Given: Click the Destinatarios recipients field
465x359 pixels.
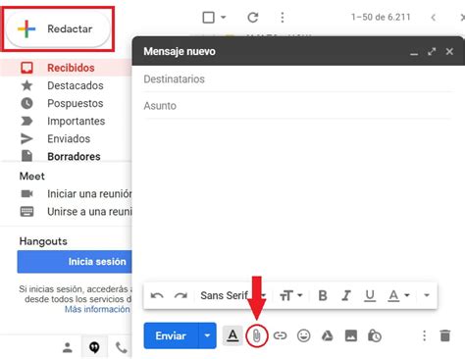Looking at the screenshot, I should click(x=297, y=78).
